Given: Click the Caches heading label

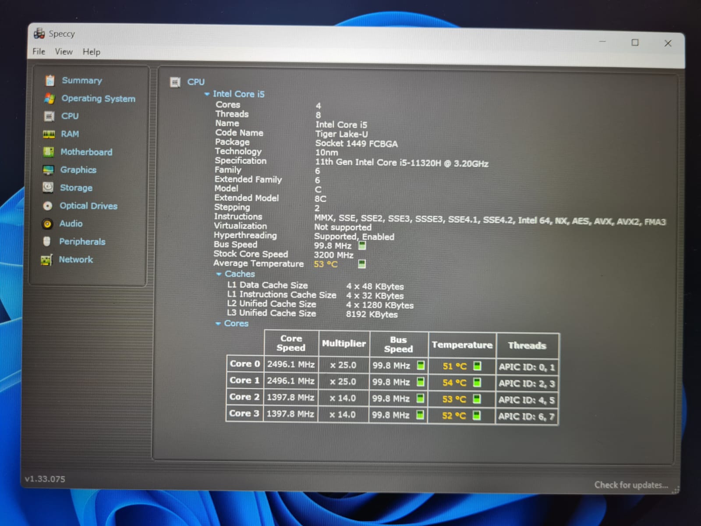Looking at the screenshot, I should [x=240, y=274].
